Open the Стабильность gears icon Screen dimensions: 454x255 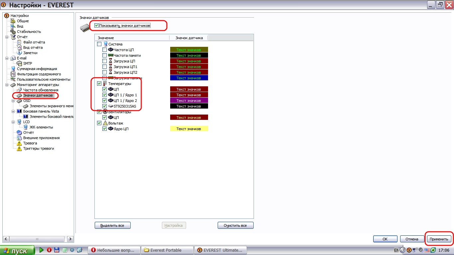13,32
